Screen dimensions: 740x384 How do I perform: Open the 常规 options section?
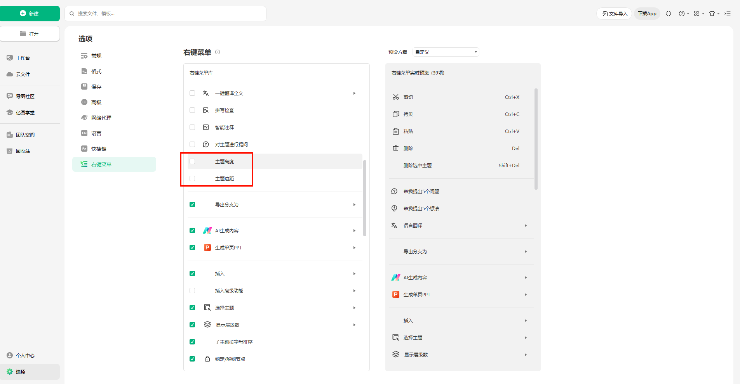114,56
